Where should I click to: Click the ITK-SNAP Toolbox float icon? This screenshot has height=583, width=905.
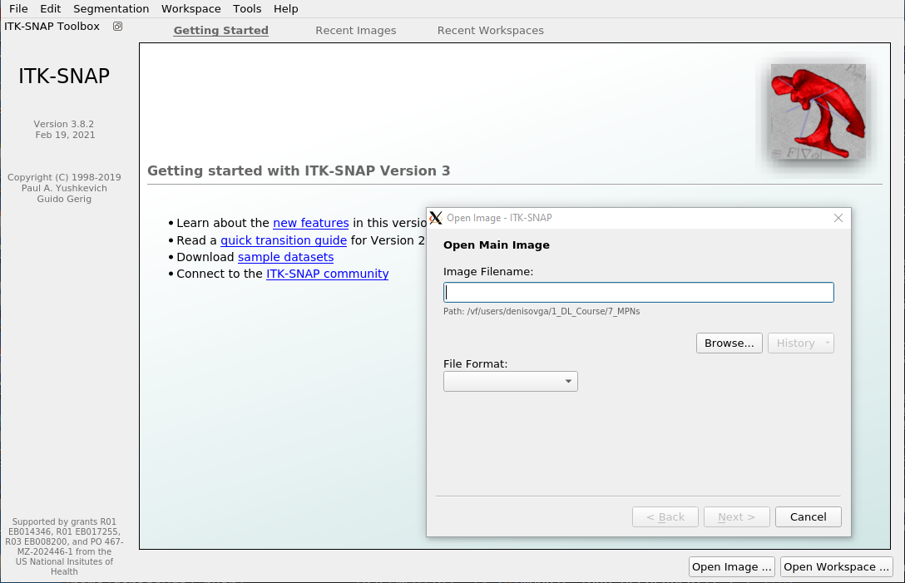117,27
